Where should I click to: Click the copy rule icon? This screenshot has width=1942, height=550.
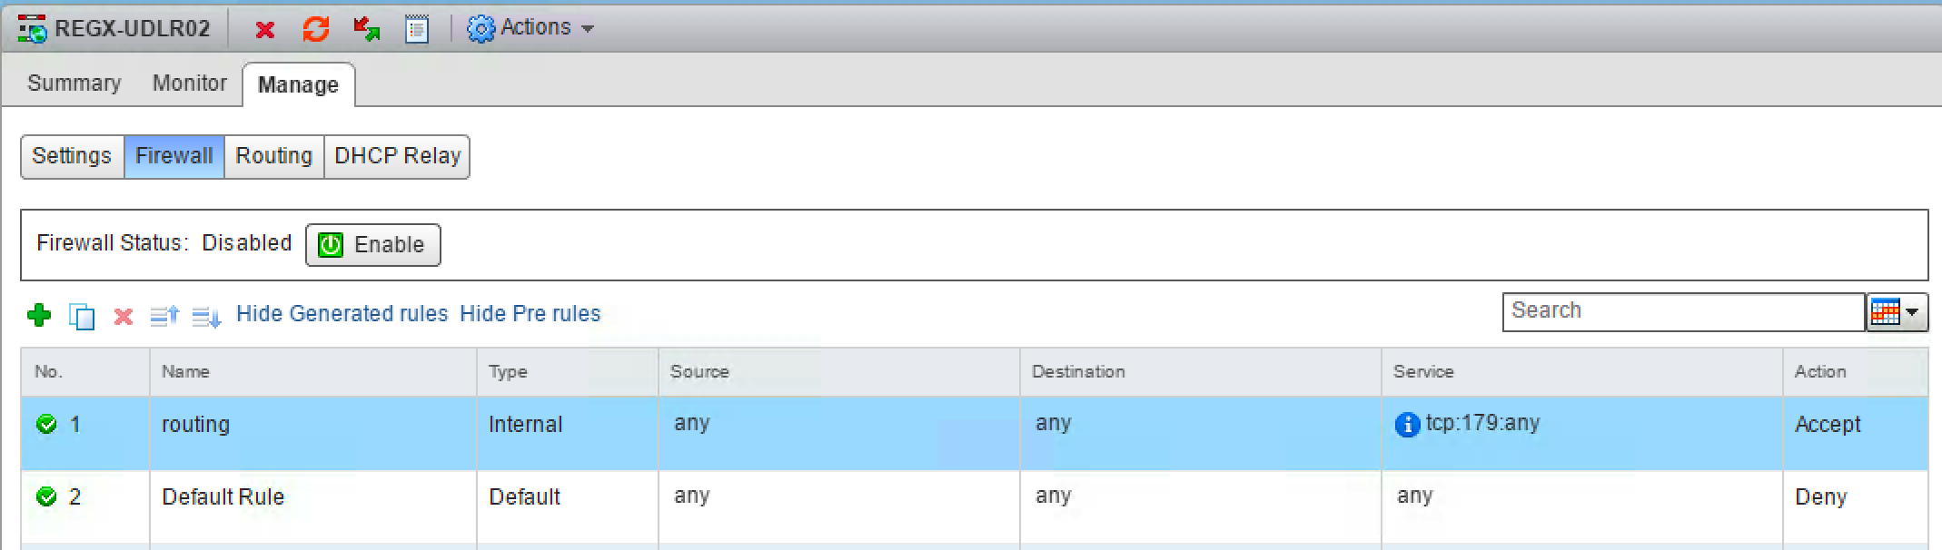82,317
